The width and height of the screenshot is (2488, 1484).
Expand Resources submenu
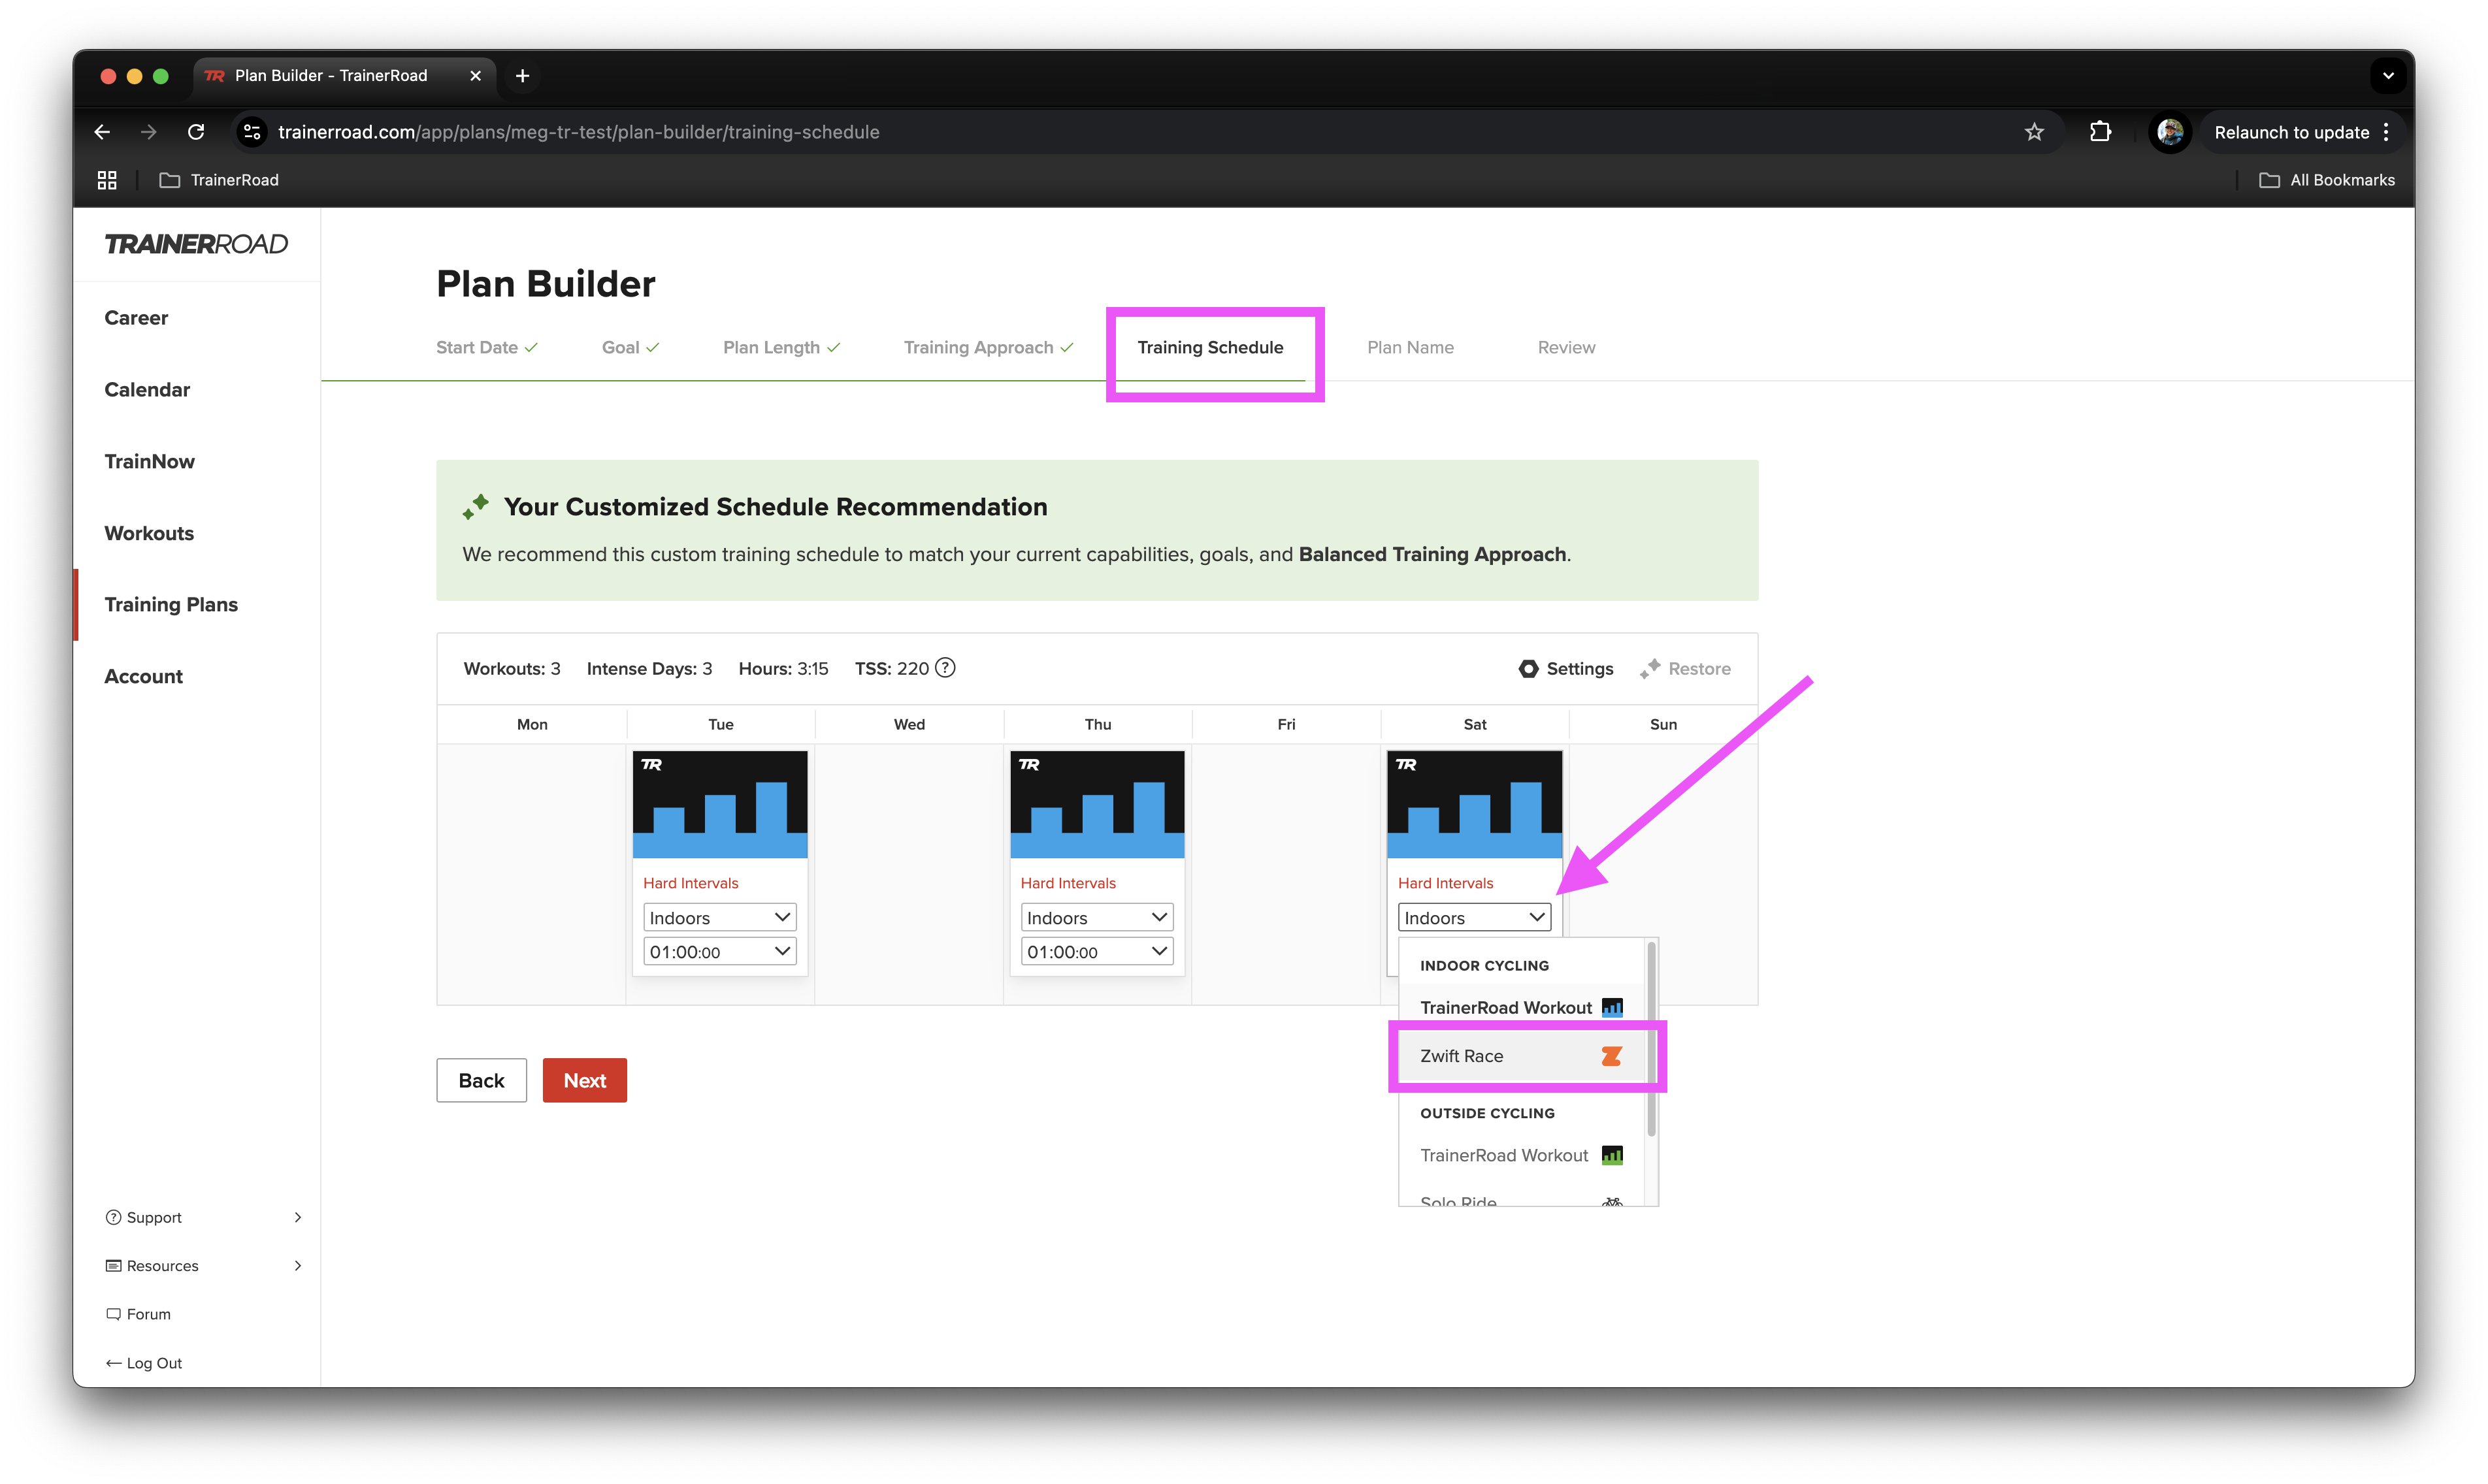203,1266
